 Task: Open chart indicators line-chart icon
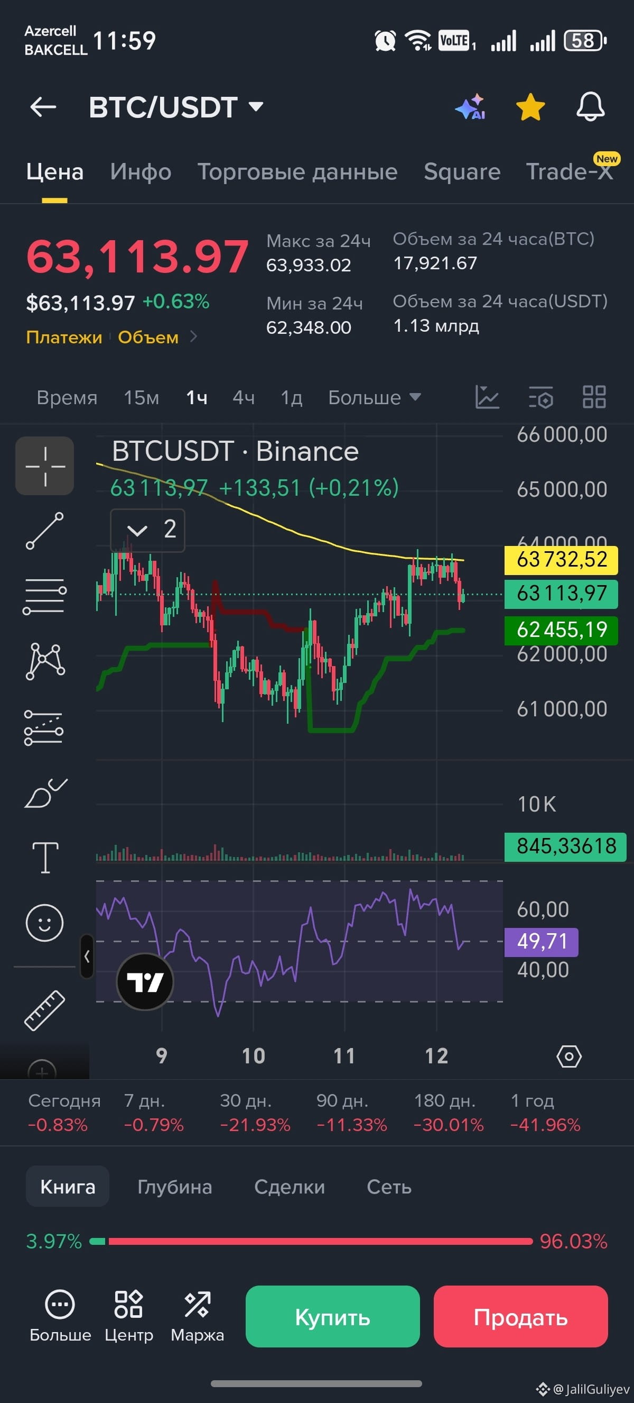tap(487, 397)
